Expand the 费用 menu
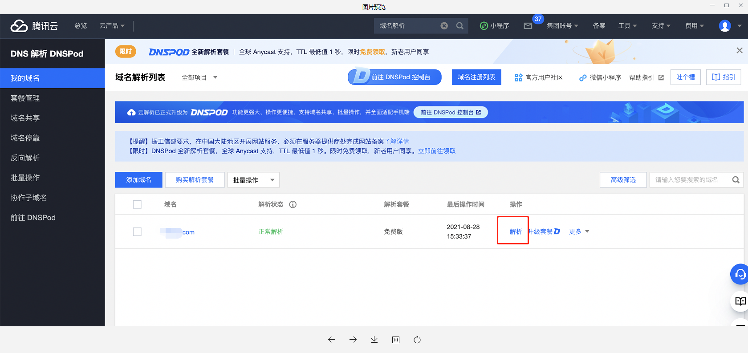Screen dimensions: 748x353 pyautogui.click(x=695, y=26)
